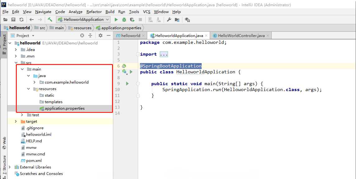Open the Edit menu

click(x=16, y=12)
